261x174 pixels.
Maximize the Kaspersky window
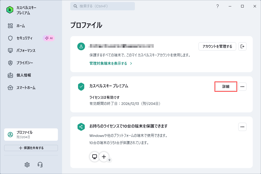click(242, 6)
